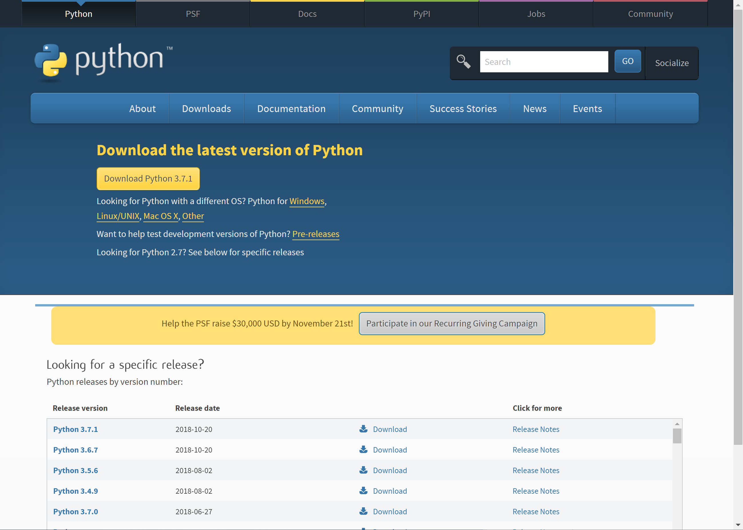Click the GO search button

[x=627, y=61]
